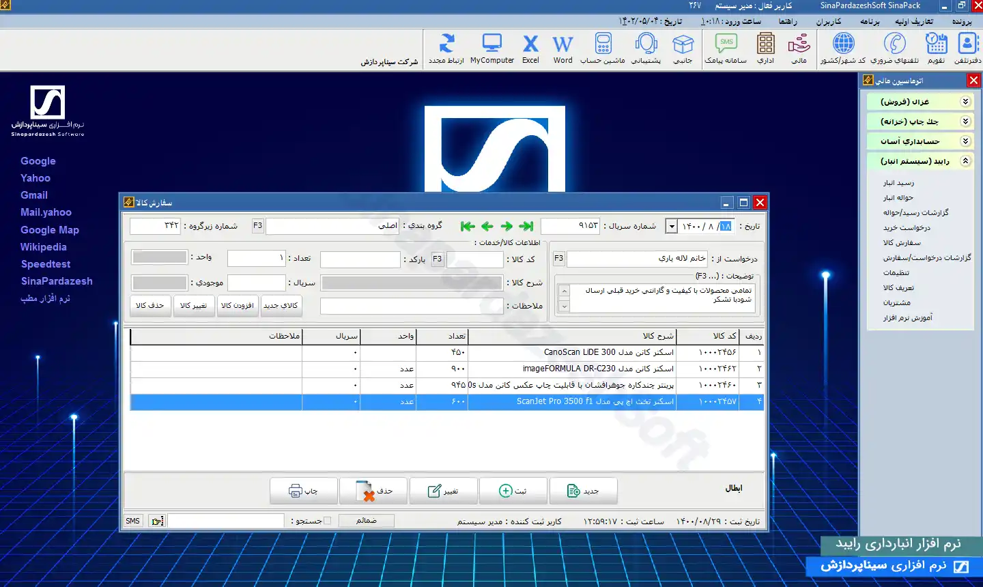Click the کالای جدید button
The width and height of the screenshot is (983, 587).
click(x=281, y=305)
